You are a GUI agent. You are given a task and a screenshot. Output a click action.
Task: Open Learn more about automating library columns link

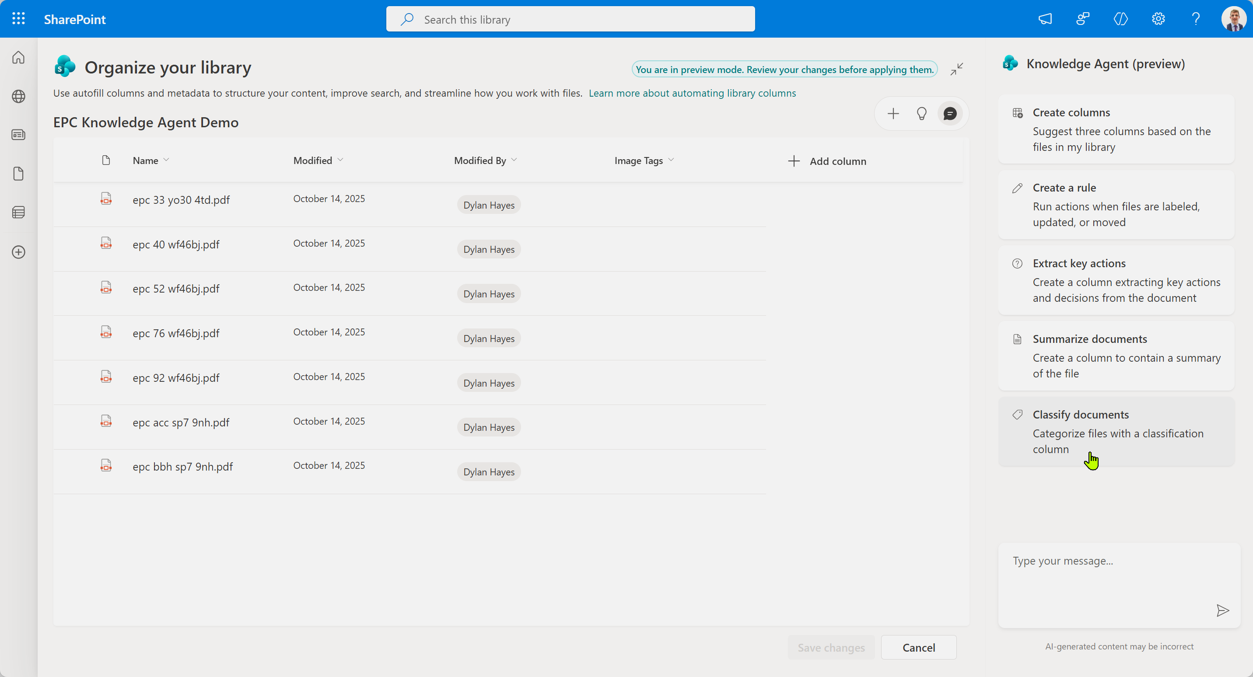(x=692, y=93)
